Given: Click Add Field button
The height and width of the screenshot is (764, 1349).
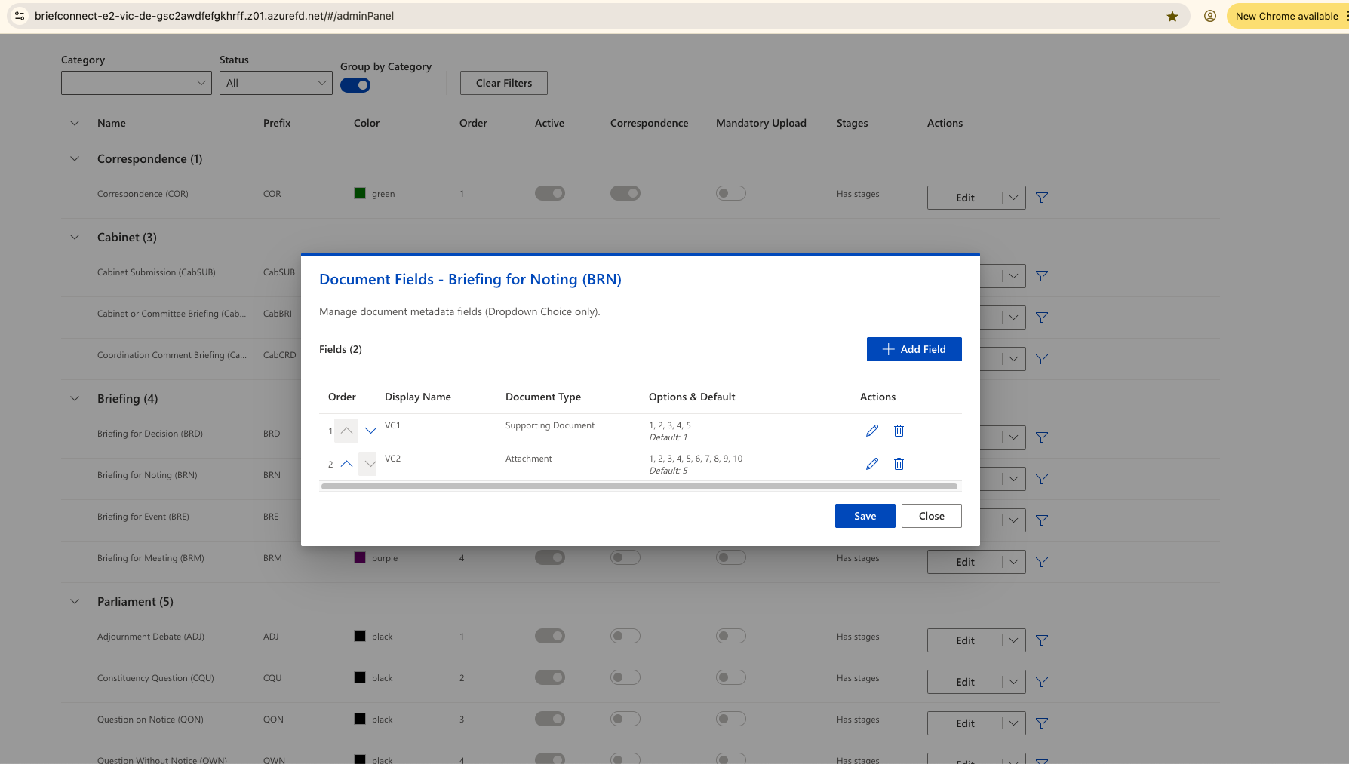Looking at the screenshot, I should point(914,349).
